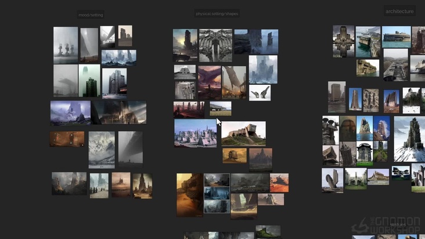Select rock island in blue sea image
Image resolution: width=425 pixels, height=239 pixels.
click(x=365, y=129)
